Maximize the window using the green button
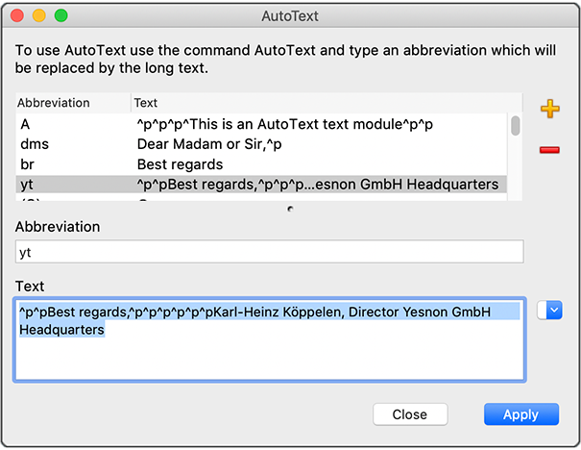 click(61, 16)
